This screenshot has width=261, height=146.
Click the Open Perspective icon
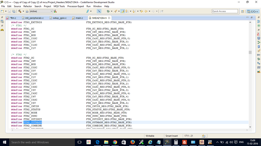pos(243,11)
